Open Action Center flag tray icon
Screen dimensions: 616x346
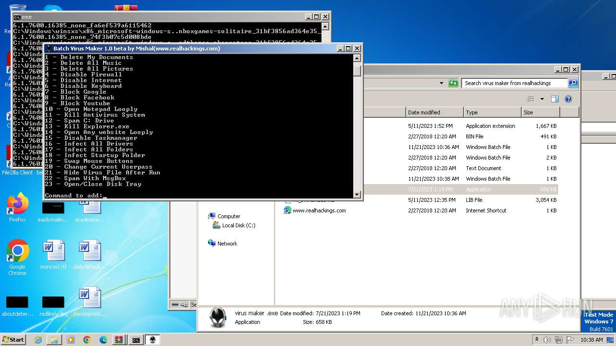(x=570, y=340)
